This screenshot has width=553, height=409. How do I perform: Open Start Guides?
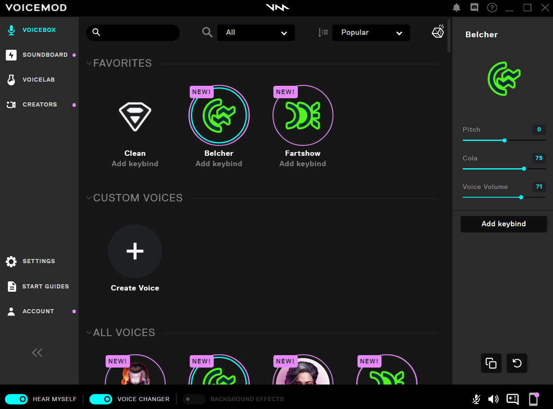point(39,286)
